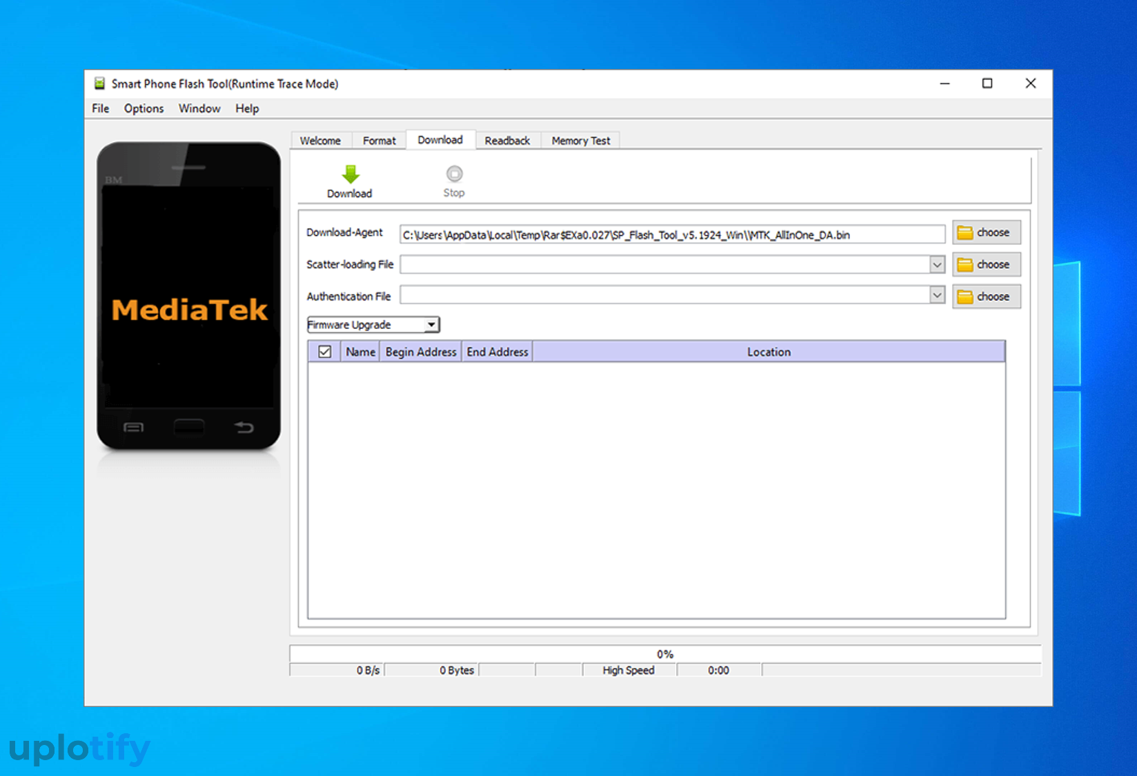Image resolution: width=1137 pixels, height=776 pixels.
Task: Click folder icon to choose Download-Agent
Action: 965,233
